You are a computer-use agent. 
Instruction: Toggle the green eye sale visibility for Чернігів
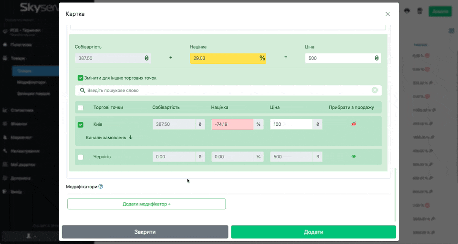click(x=354, y=156)
